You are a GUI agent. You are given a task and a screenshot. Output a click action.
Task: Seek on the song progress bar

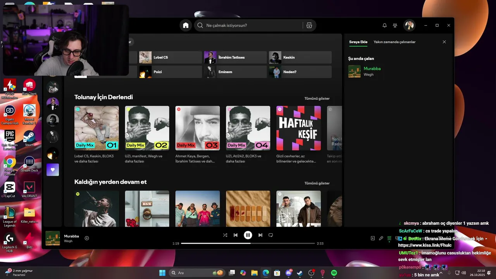(248, 243)
